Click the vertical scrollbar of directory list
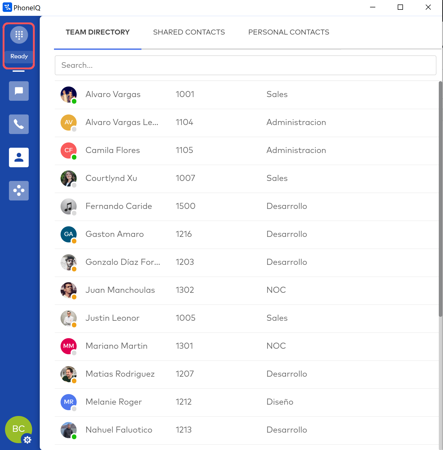Image resolution: width=443 pixels, height=450 pixels. pos(440,198)
